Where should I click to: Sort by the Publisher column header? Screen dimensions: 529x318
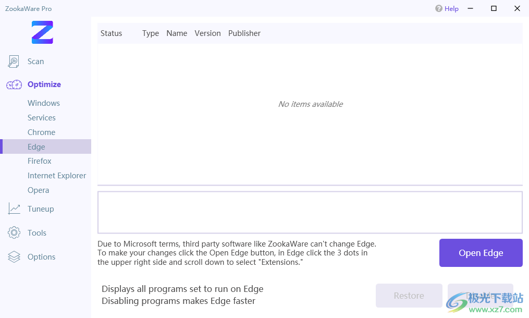(244, 33)
